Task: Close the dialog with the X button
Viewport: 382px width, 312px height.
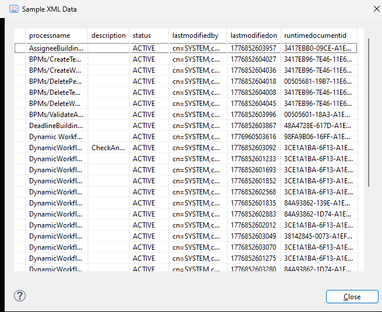Action: 377,9
